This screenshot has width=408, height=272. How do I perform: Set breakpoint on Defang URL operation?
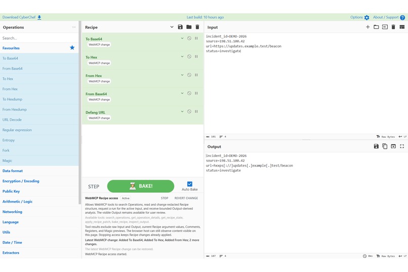[196, 111]
